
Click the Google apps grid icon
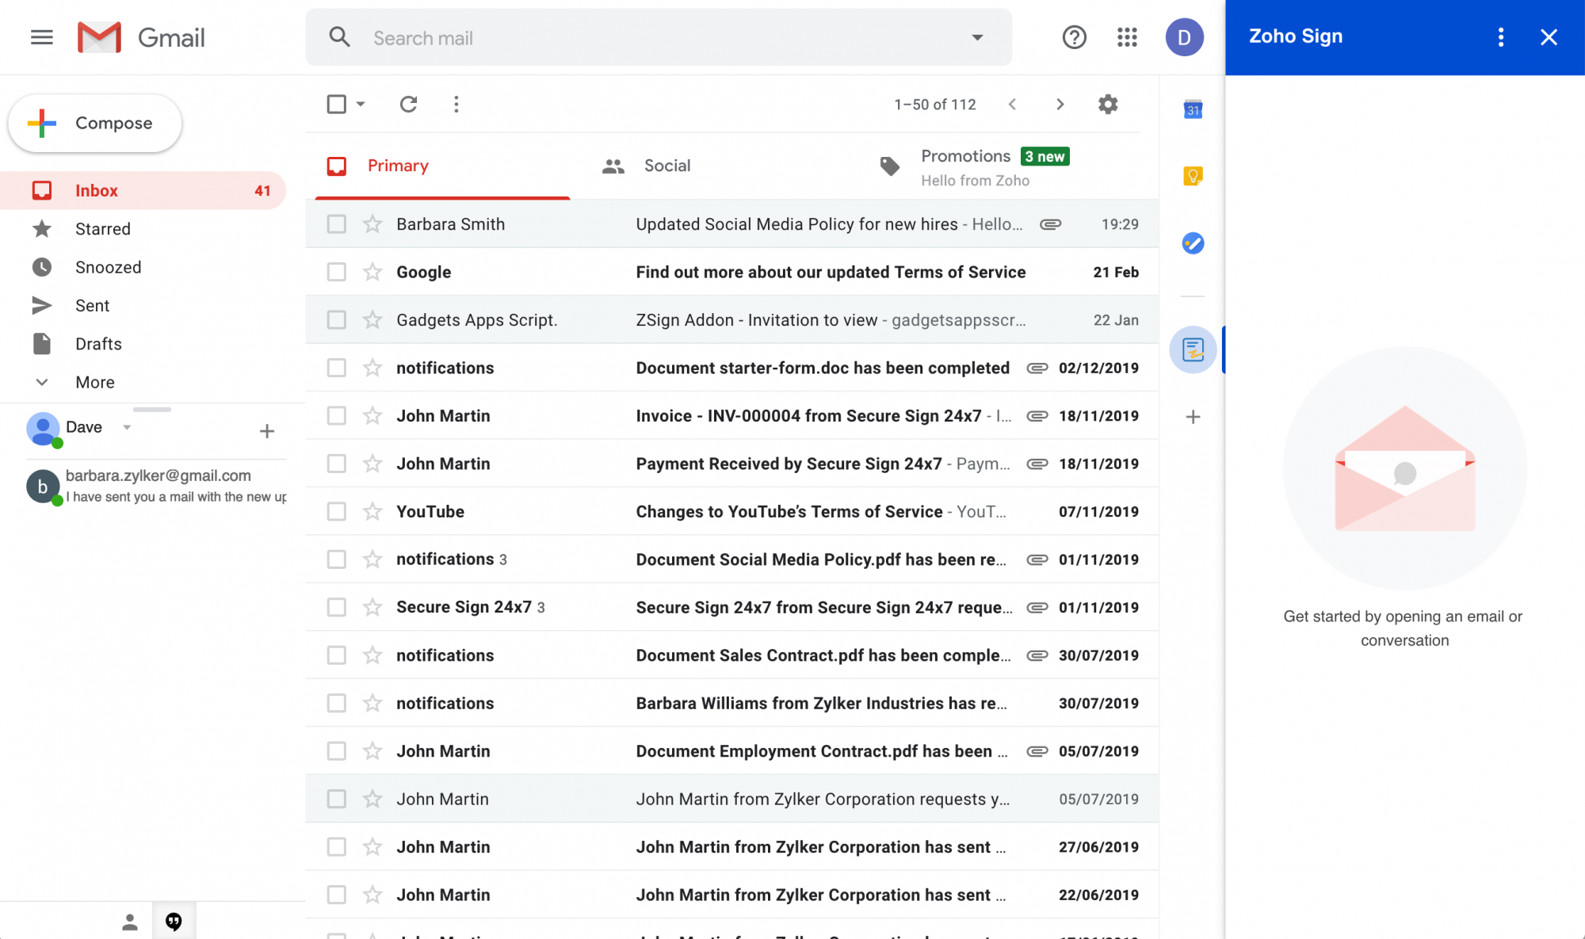1127,37
